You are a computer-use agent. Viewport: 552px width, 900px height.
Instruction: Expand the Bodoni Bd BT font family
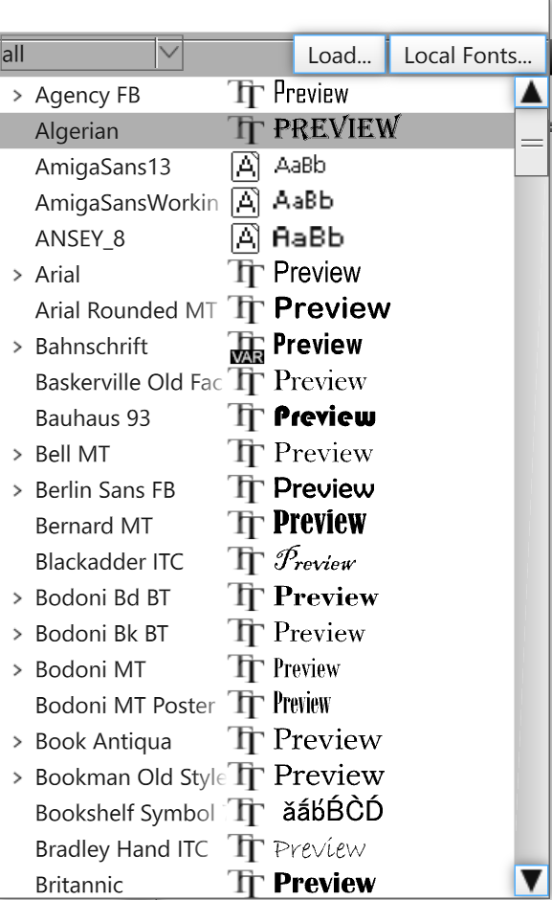(x=18, y=598)
